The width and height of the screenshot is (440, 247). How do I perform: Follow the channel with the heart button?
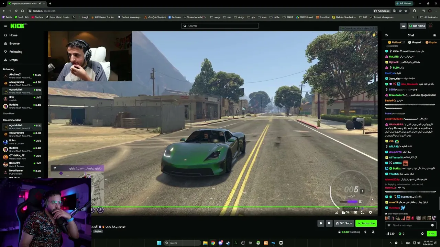329,223
